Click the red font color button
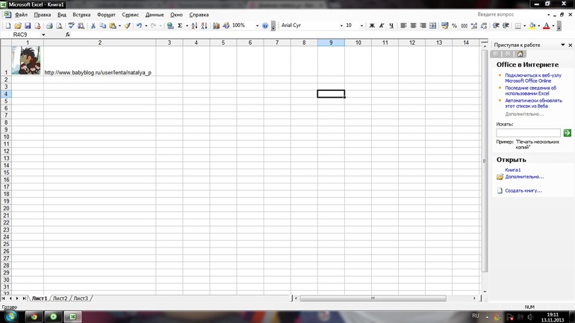Viewport: 575px width, 323px height. click(547, 25)
